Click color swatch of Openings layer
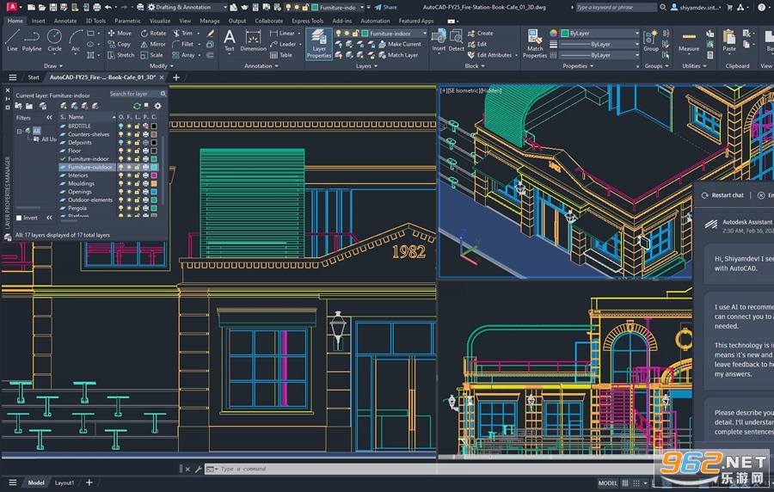The height and width of the screenshot is (492, 774). pos(154,192)
